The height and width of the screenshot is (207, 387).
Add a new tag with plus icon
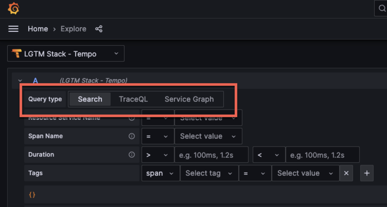pos(367,173)
